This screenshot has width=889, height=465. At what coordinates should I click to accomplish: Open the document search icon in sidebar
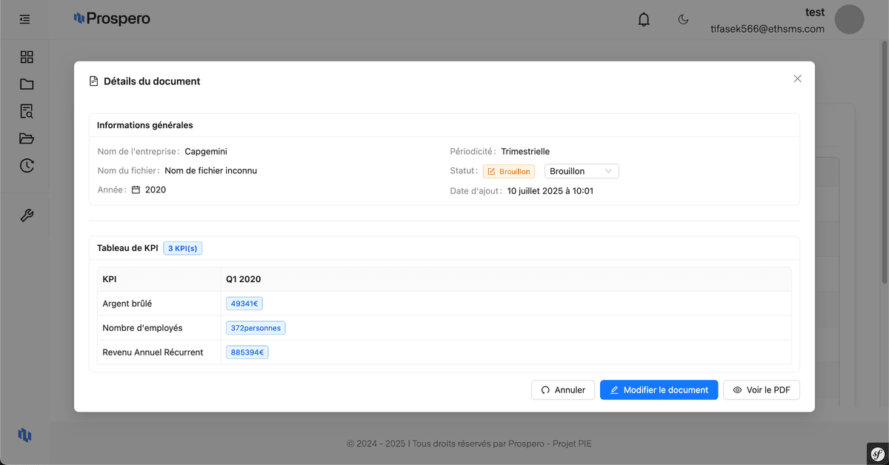[x=27, y=112]
